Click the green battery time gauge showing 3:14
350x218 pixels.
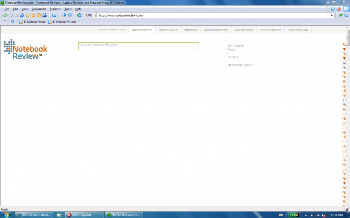tap(294, 215)
